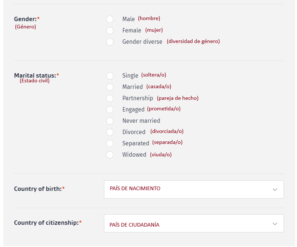Pick the Never married option
The width and height of the screenshot is (297, 247).
(x=110, y=121)
